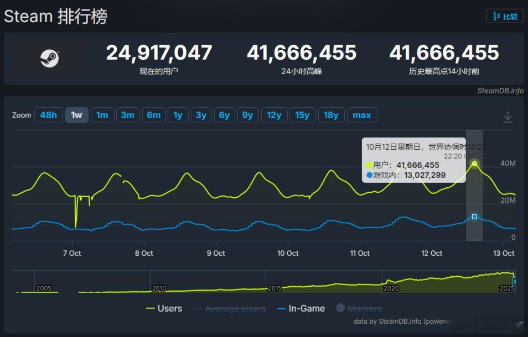528x337 pixels.
Task: Click the Steam 排行榜 heading
Action: 55,16
